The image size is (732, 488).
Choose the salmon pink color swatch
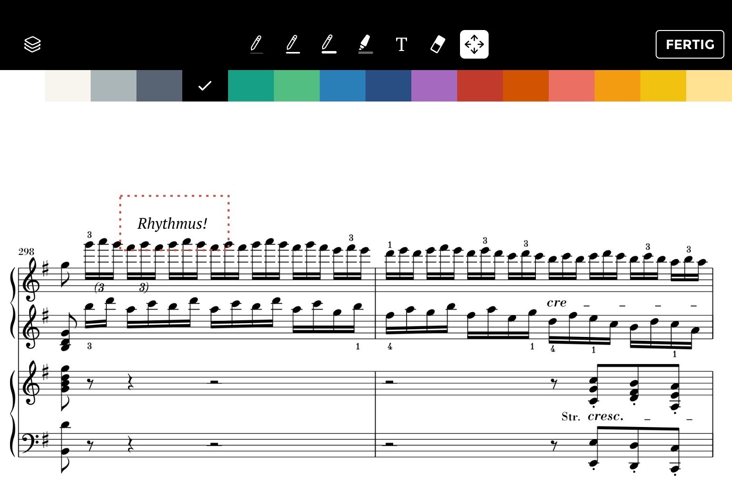pos(572,86)
